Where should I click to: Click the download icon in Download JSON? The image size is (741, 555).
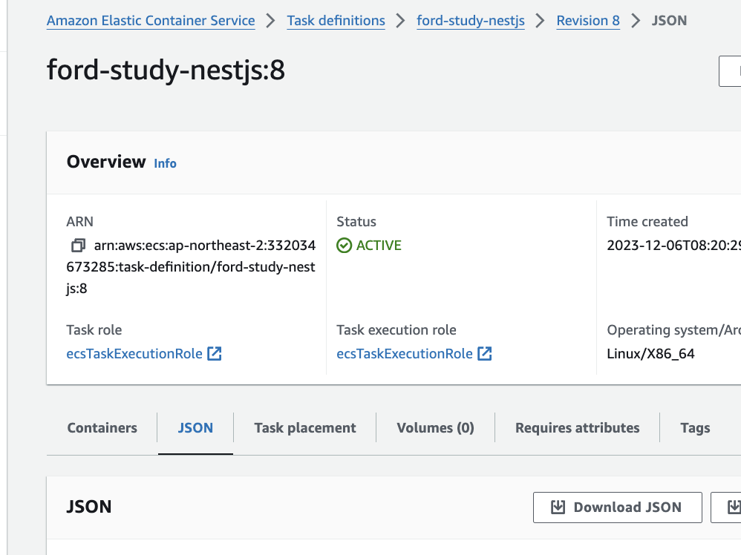click(x=558, y=508)
